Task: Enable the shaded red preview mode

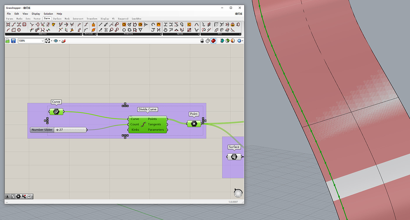Action: 213,41
